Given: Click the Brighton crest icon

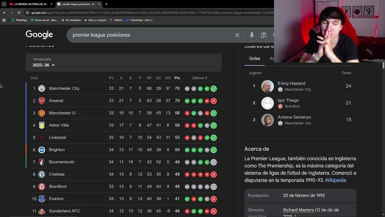Looking at the screenshot, I should coord(42,150).
